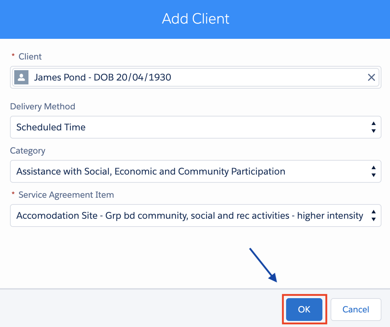The width and height of the screenshot is (390, 327).
Task: Click the 'Service Agreement Item' label
Action: [66, 195]
